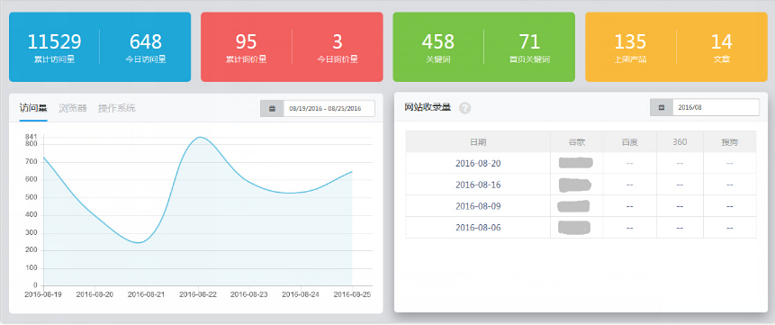Select the 2016-08-09 row date cell

(x=478, y=206)
